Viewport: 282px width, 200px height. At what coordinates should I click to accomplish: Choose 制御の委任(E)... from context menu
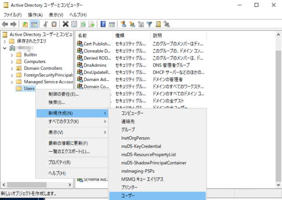coord(72,94)
